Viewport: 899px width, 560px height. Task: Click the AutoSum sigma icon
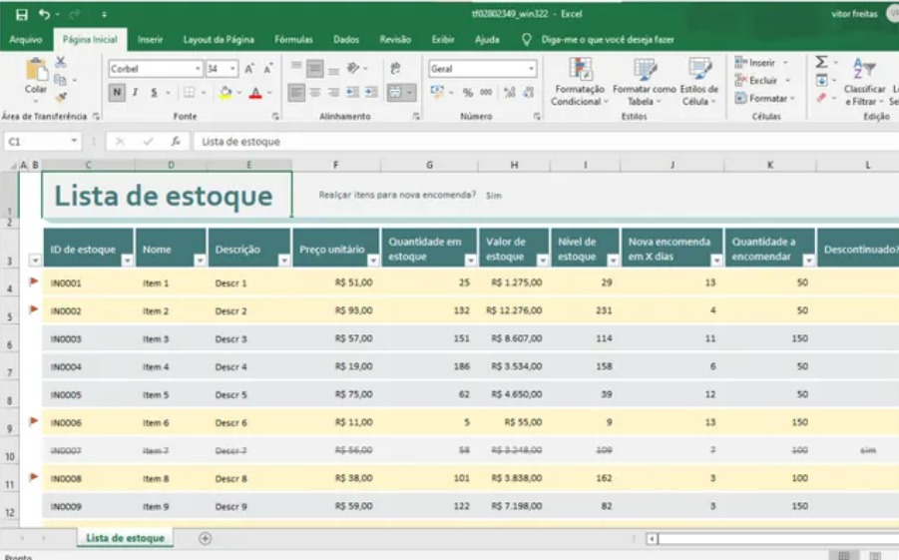click(821, 62)
